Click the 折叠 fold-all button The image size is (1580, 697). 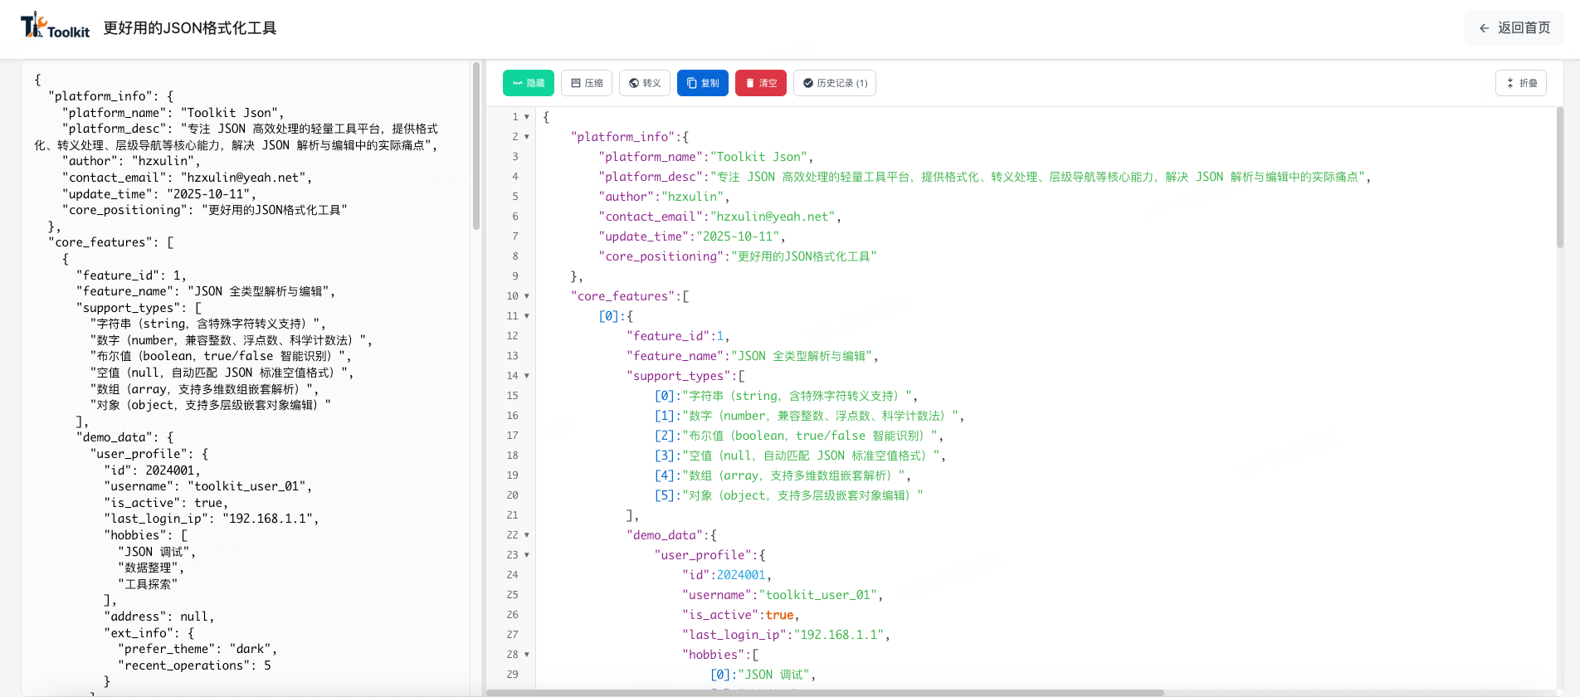1521,83
